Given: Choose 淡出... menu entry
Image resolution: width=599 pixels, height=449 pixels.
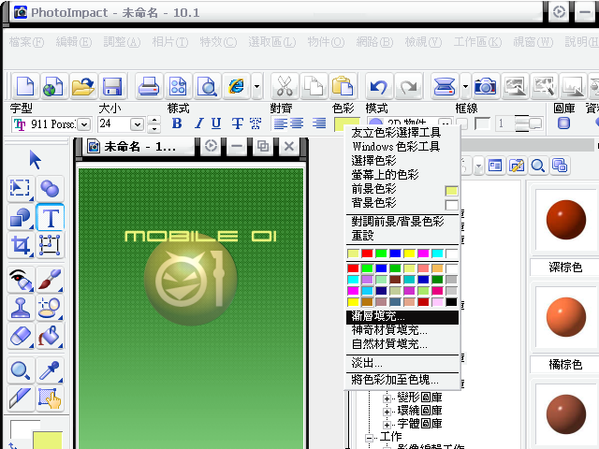Looking at the screenshot, I should (402, 363).
